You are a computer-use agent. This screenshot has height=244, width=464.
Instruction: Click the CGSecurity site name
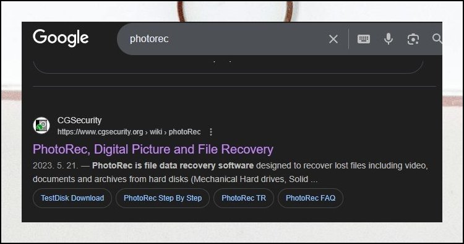click(x=79, y=120)
